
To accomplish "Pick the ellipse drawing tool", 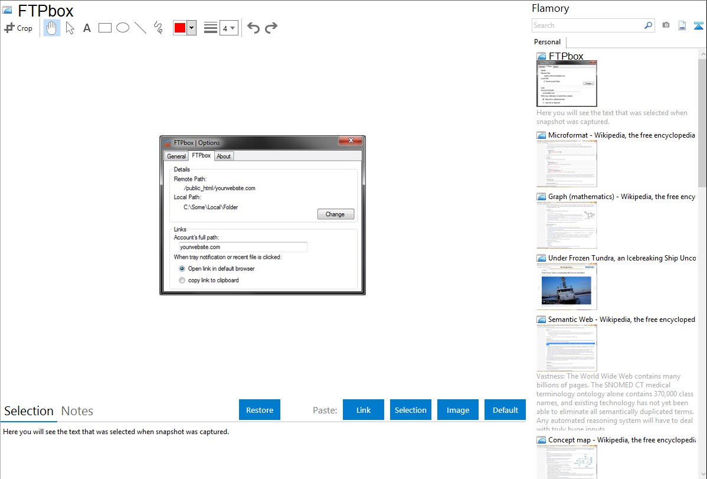I will pos(123,28).
